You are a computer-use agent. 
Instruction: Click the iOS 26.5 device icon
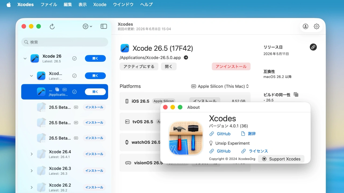[x=127, y=101]
